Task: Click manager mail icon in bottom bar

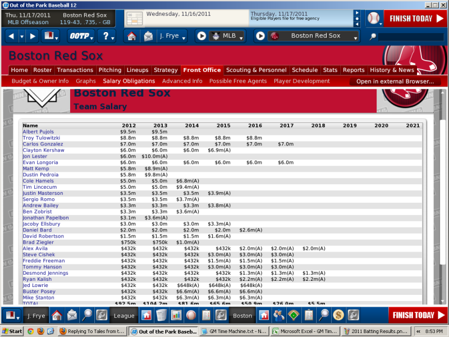Action: point(72,316)
